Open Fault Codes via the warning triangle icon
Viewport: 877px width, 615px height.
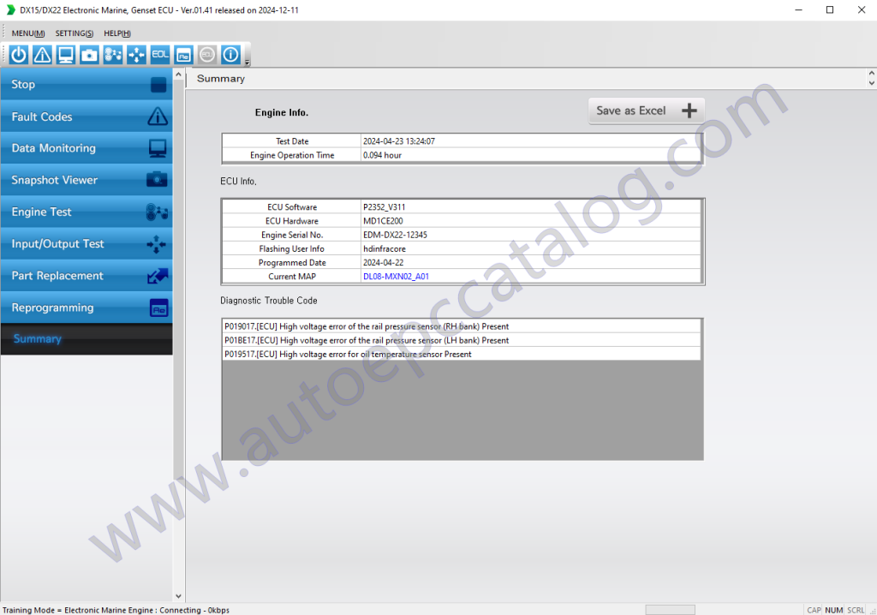(x=41, y=54)
